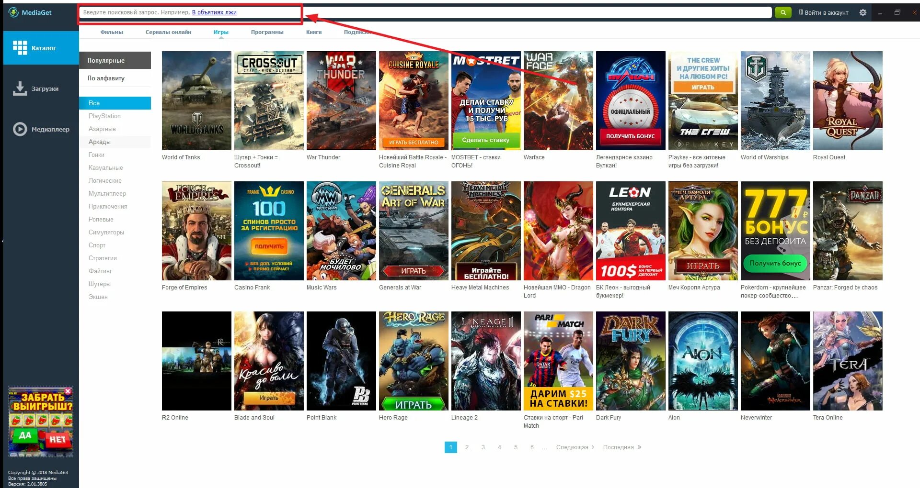Go to page 2 of results
Viewport: 920px width, 488px height.
tap(467, 447)
